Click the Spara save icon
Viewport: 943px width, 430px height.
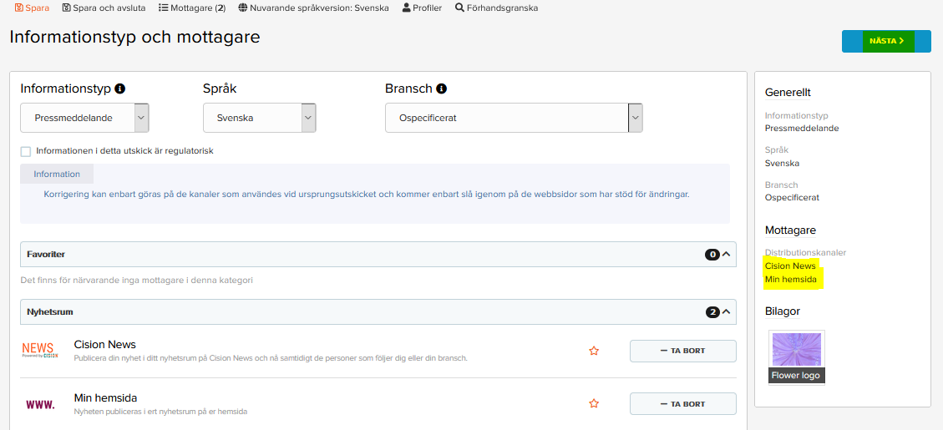pos(18,8)
